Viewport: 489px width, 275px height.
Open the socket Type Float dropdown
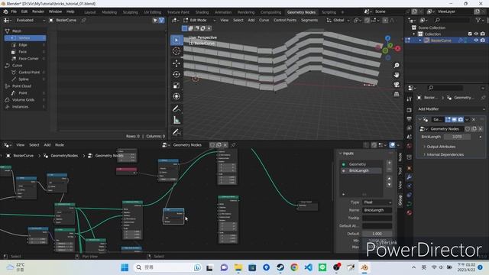[377, 202]
